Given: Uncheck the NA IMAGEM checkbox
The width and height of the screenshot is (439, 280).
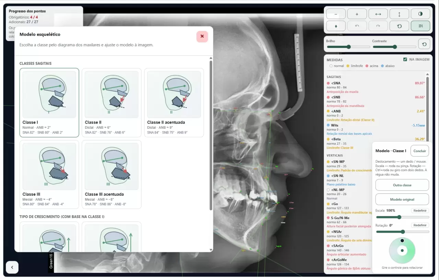Looking at the screenshot, I should [405, 60].
